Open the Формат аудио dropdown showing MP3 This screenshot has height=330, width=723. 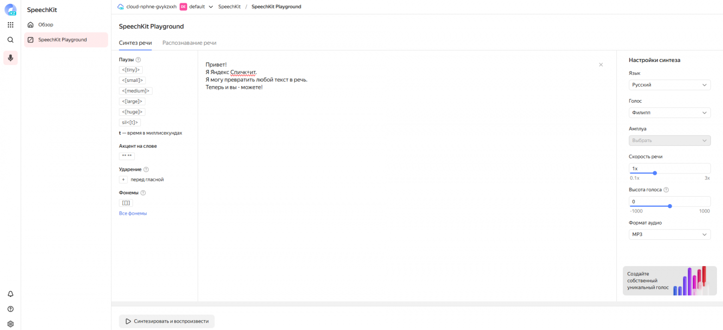click(x=669, y=235)
